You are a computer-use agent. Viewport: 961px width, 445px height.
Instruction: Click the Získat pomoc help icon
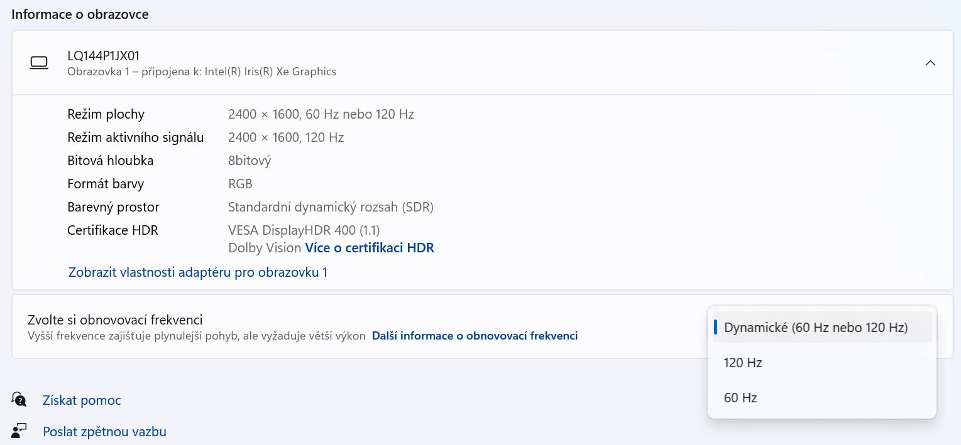click(19, 400)
